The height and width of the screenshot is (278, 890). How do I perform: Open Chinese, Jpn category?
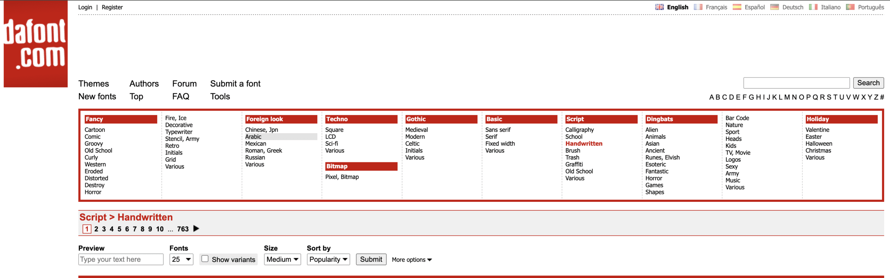261,130
